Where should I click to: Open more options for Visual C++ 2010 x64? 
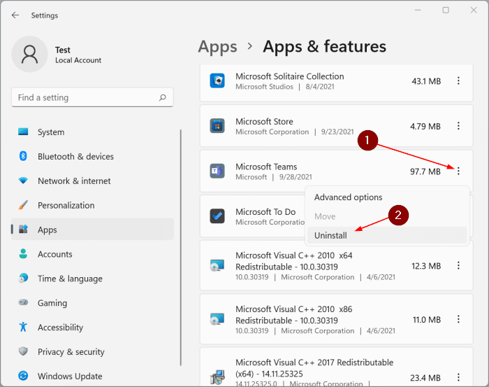pyautogui.click(x=458, y=265)
